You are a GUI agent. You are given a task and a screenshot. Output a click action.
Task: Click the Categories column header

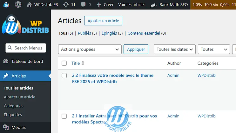[x=208, y=63]
